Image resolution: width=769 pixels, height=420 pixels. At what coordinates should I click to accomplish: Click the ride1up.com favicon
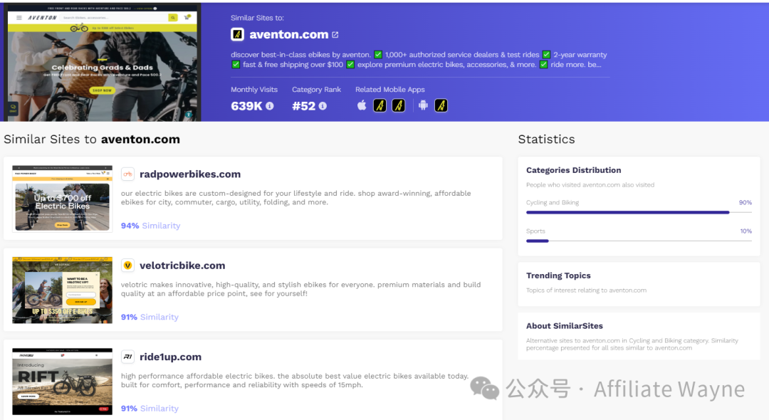pyautogui.click(x=128, y=357)
